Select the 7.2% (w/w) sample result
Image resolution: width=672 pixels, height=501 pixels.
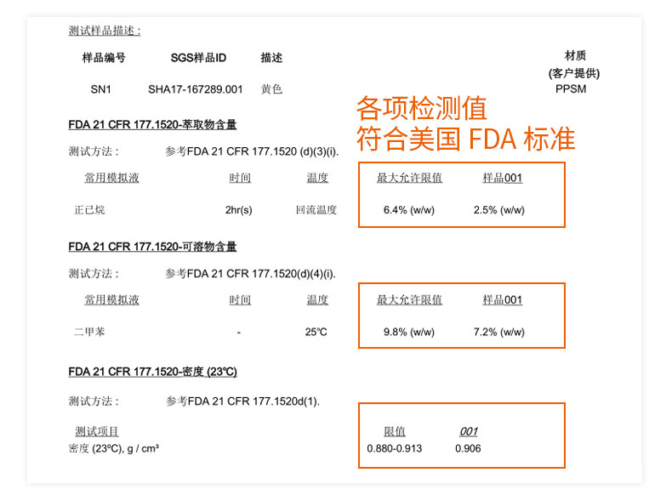(x=498, y=332)
